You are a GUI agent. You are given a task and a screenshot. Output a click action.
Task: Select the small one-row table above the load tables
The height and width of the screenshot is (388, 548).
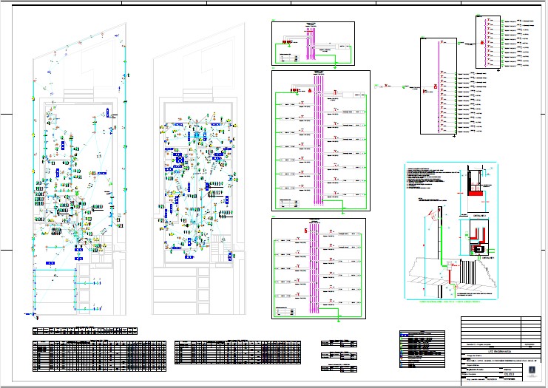(x=85, y=331)
